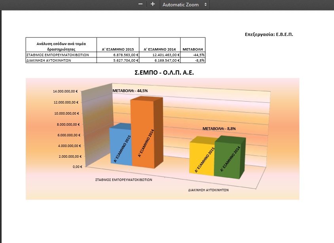Click the blue Α' ΕΞΑΜΗΝΟ 2015 bar
The image size is (334, 243).
(x=121, y=146)
